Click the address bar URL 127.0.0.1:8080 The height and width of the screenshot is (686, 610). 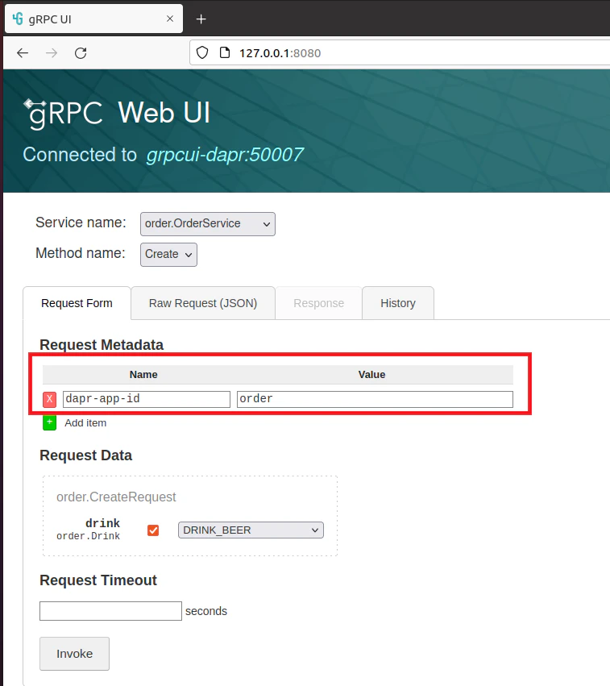tap(280, 53)
